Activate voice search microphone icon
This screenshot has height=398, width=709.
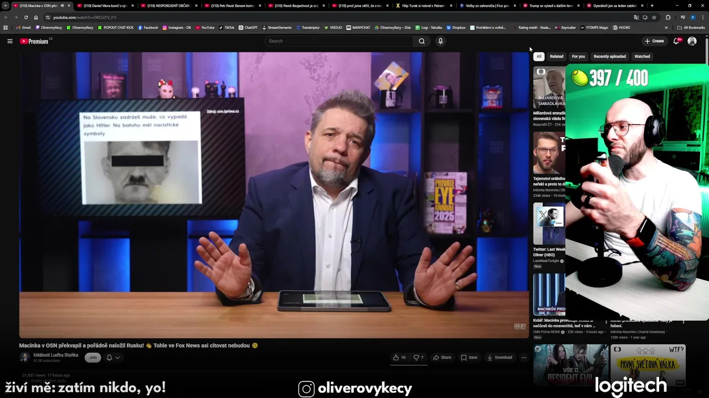pyautogui.click(x=440, y=41)
